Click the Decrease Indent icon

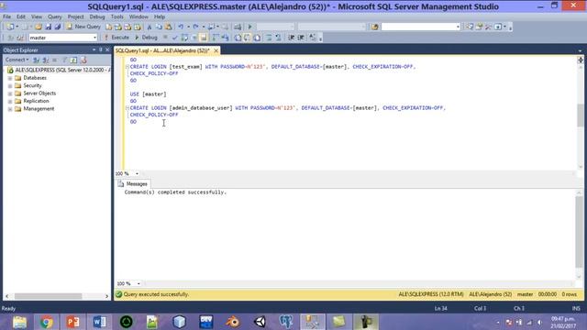point(292,38)
